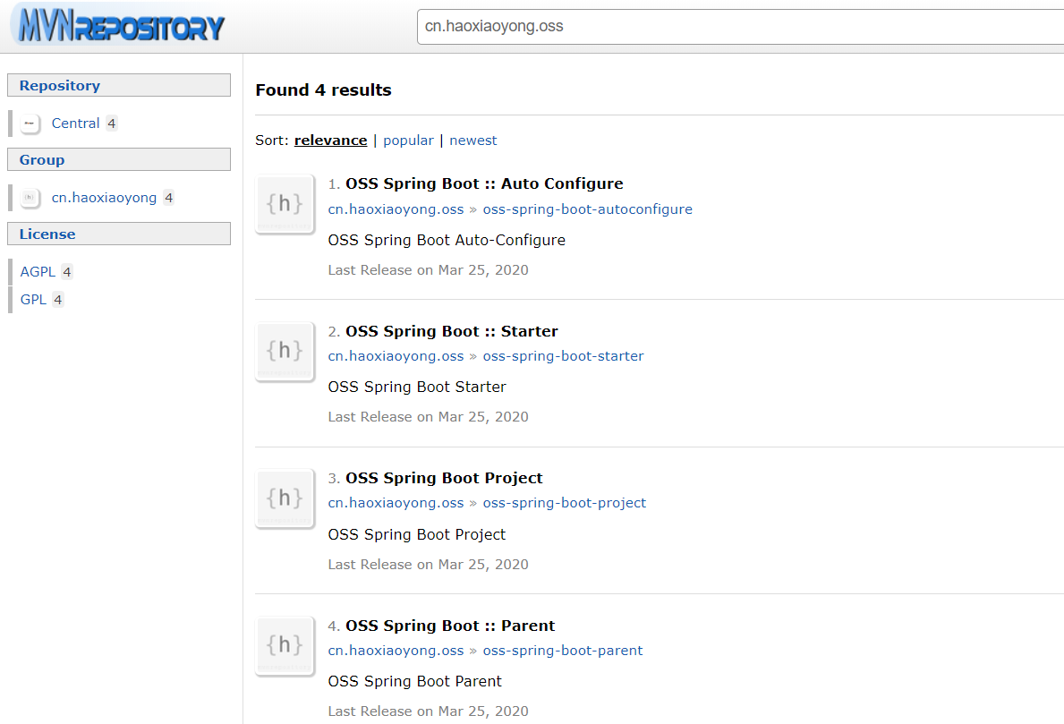Click Last Release date under Auto Configure
The image size is (1064, 724).
point(428,270)
